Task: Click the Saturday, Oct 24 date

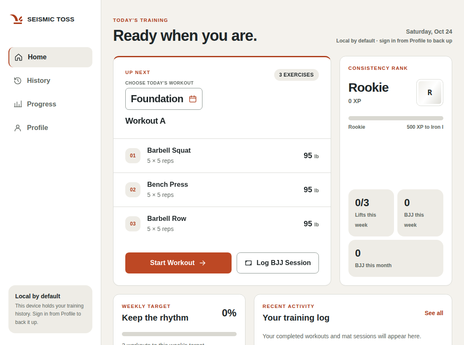Action: tap(429, 32)
